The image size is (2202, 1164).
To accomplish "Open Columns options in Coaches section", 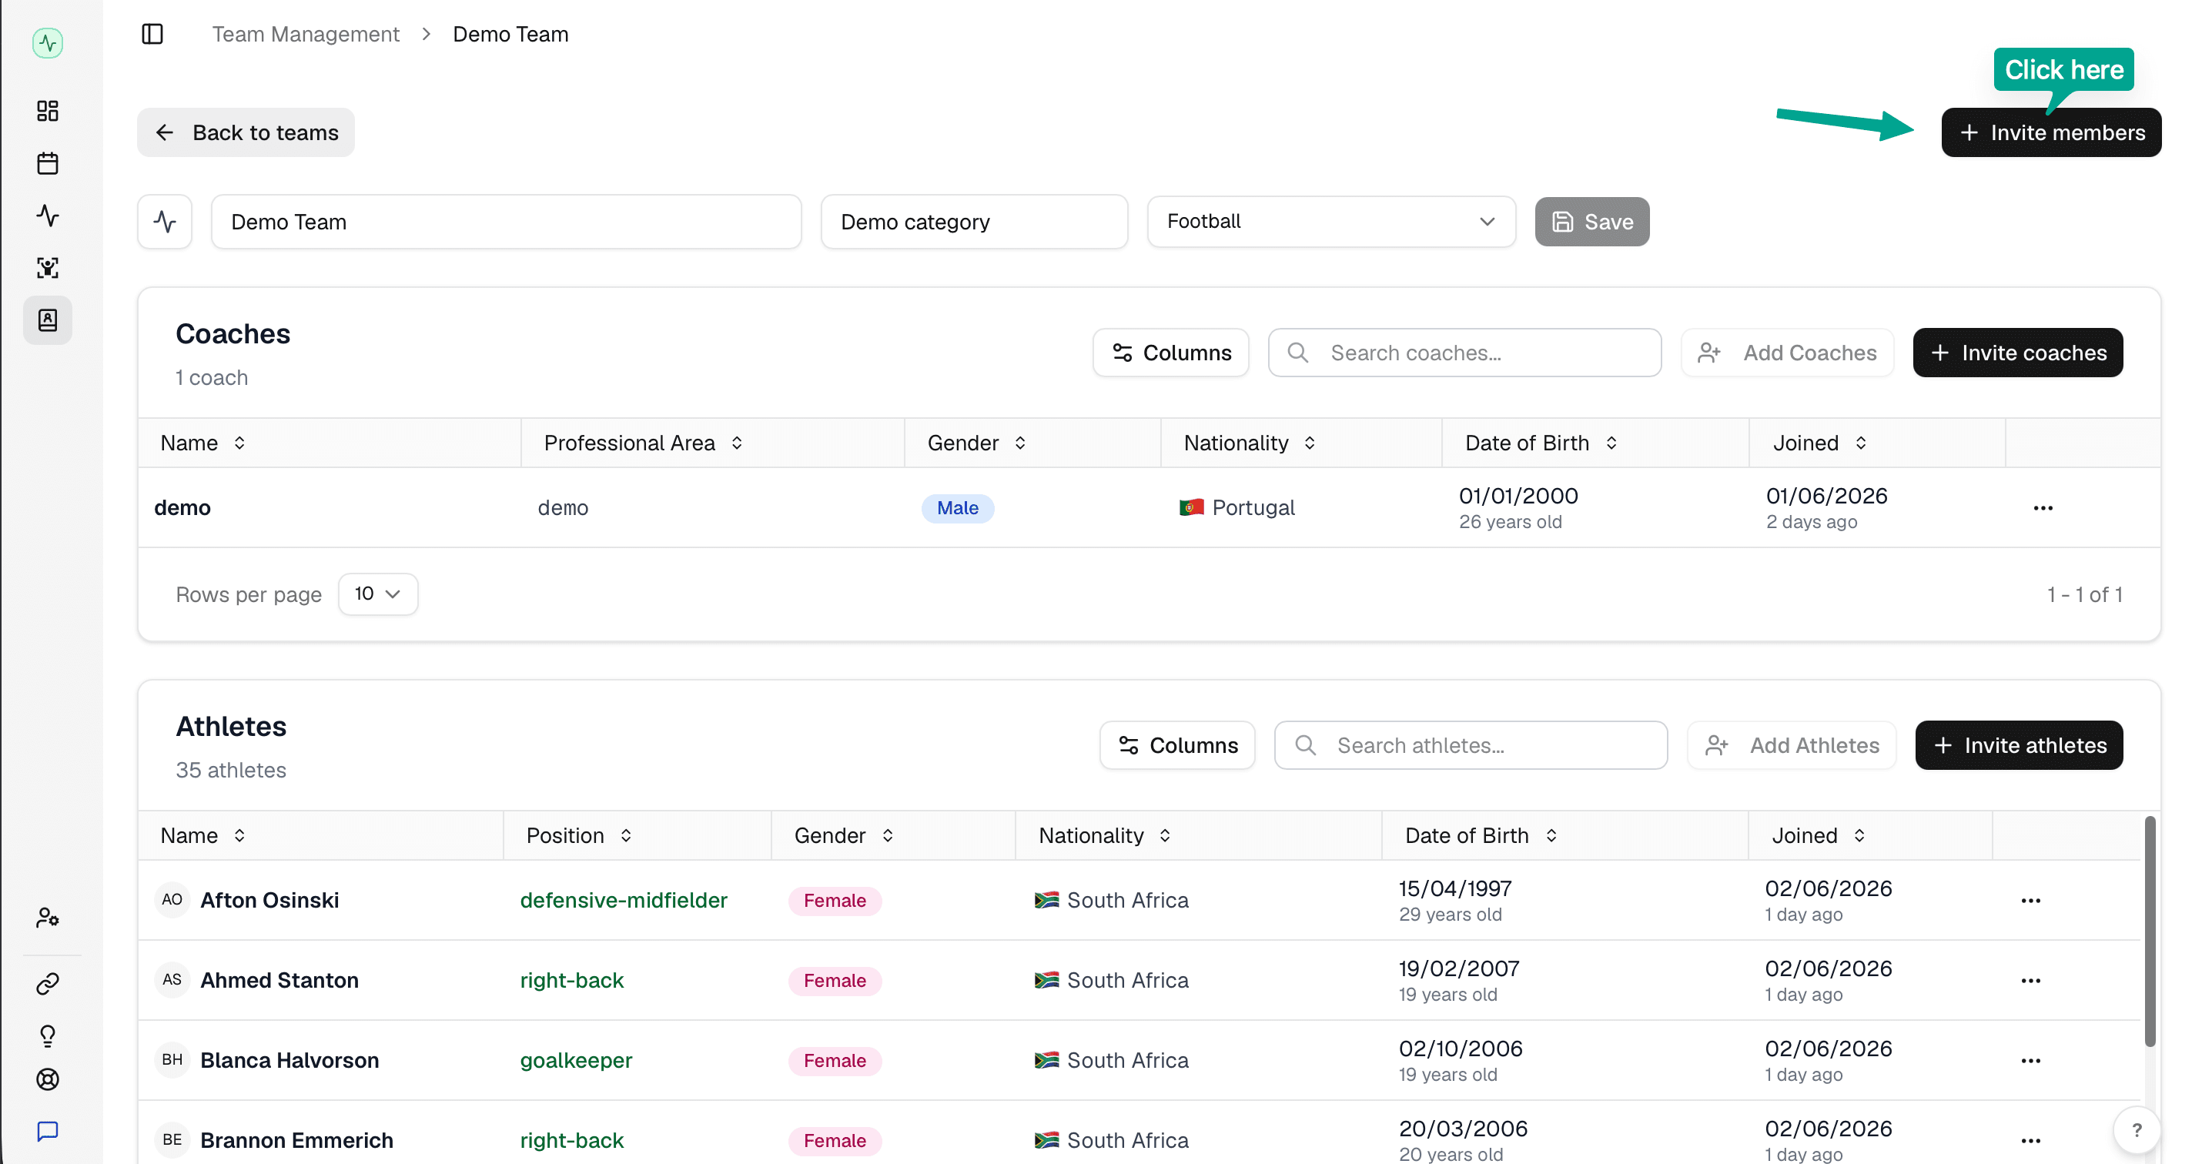I will 1170,353.
